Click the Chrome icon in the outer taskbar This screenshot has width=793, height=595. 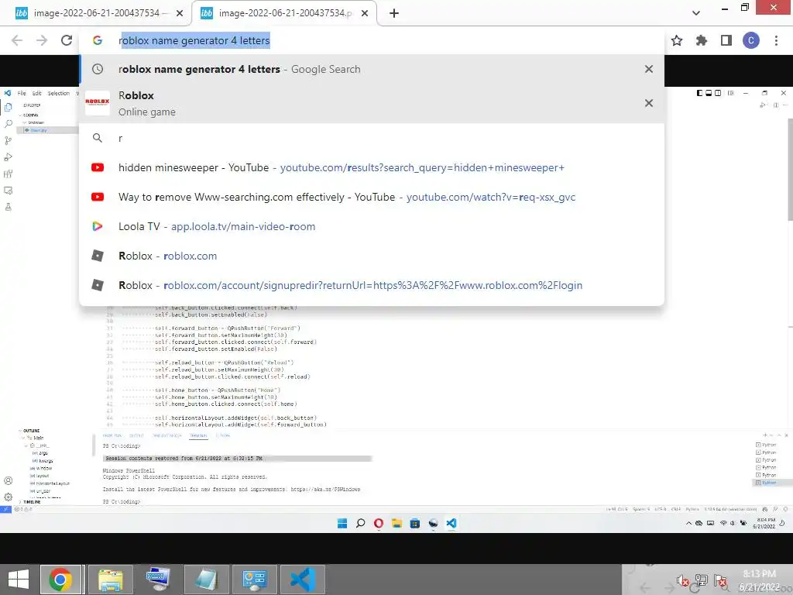point(60,580)
